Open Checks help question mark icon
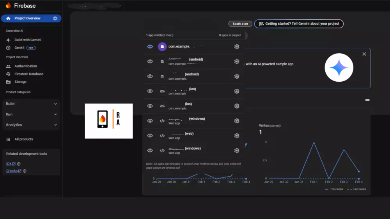This screenshot has width=390, height=219. [25, 171]
